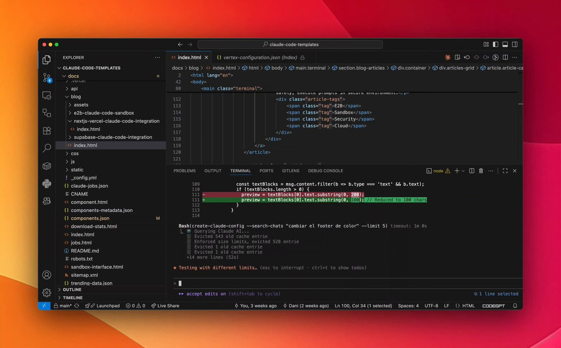Toggle the bottom panel visibility
The height and width of the screenshot is (348, 561).
[505, 44]
